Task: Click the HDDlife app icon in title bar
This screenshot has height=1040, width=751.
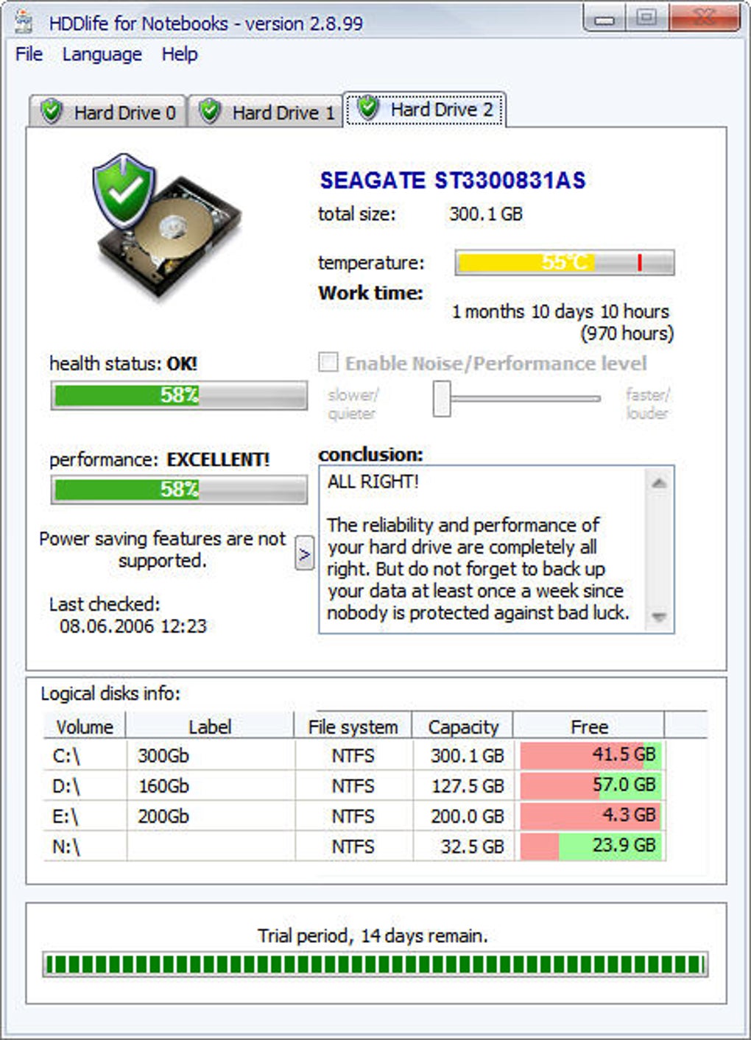Action: (x=24, y=22)
